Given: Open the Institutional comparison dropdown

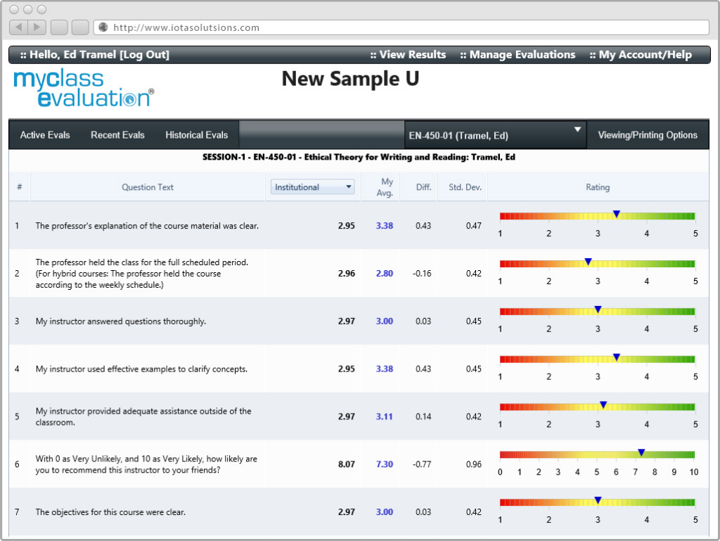Looking at the screenshot, I should click(313, 187).
